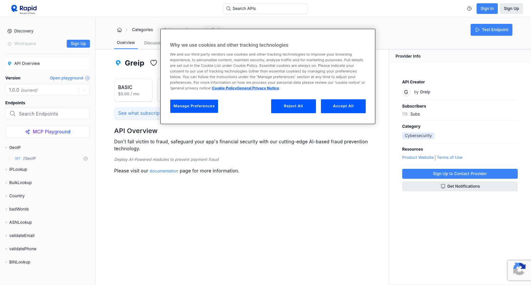Click Accept All cookies
The height and width of the screenshot is (285, 531).
[343, 106]
